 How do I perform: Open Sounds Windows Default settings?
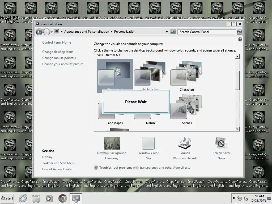click(x=185, y=148)
